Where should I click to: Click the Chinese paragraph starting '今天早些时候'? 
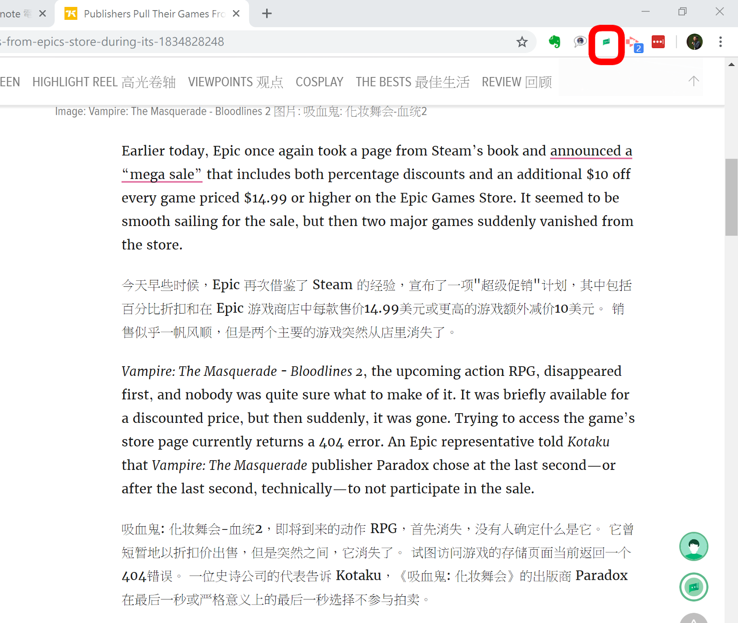tap(376, 309)
